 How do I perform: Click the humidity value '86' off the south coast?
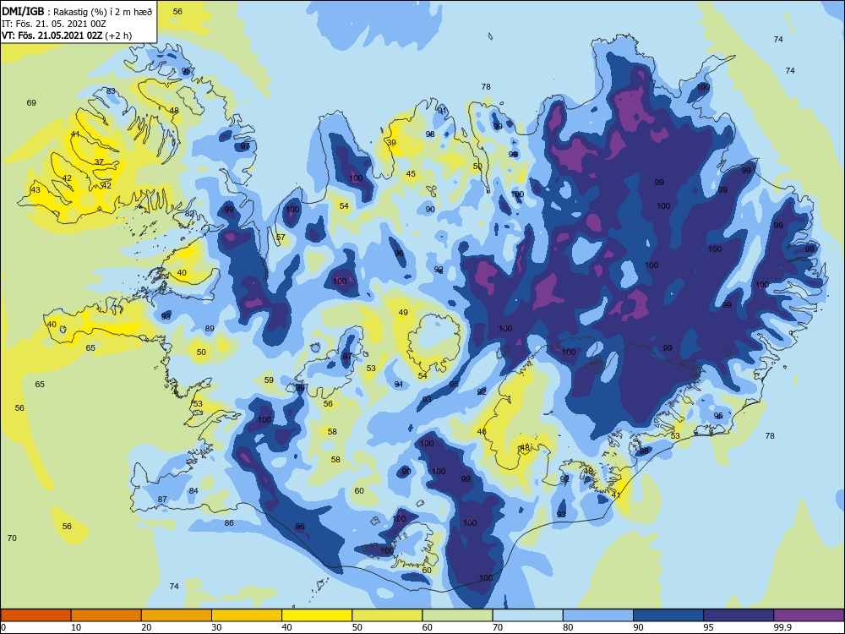point(229,523)
